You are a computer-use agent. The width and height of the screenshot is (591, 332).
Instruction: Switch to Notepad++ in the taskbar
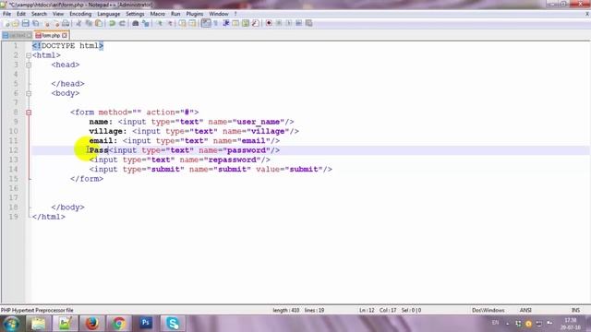click(65, 324)
